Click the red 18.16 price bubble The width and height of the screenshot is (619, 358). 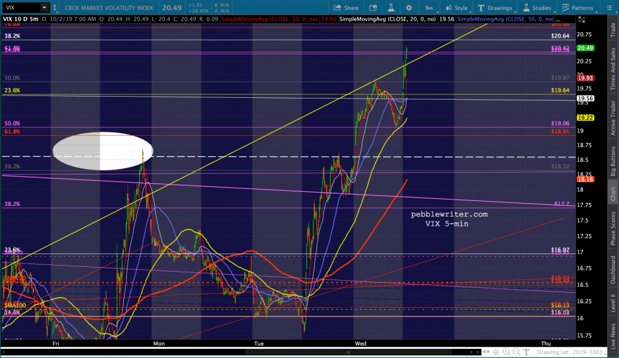[585, 179]
